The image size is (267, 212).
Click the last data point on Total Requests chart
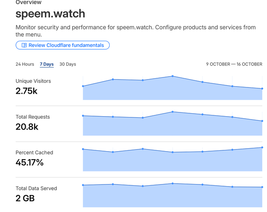pyautogui.click(x=262, y=121)
